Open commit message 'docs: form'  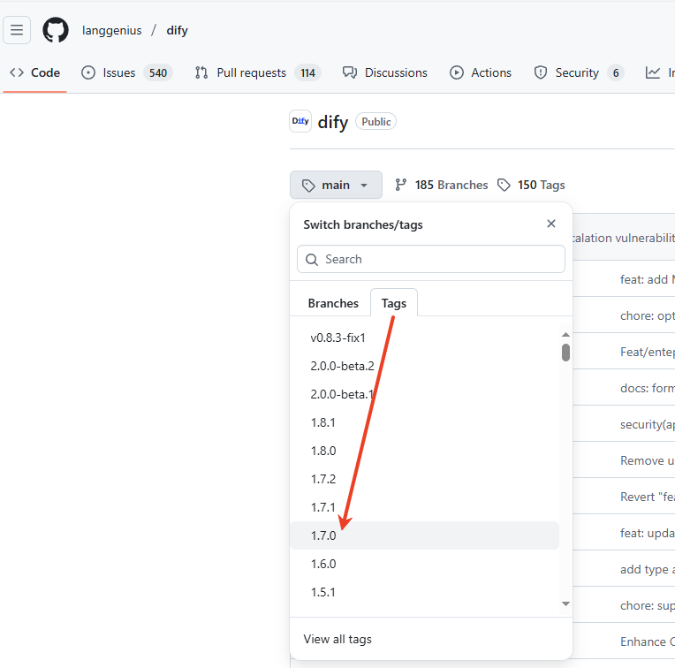click(x=647, y=388)
